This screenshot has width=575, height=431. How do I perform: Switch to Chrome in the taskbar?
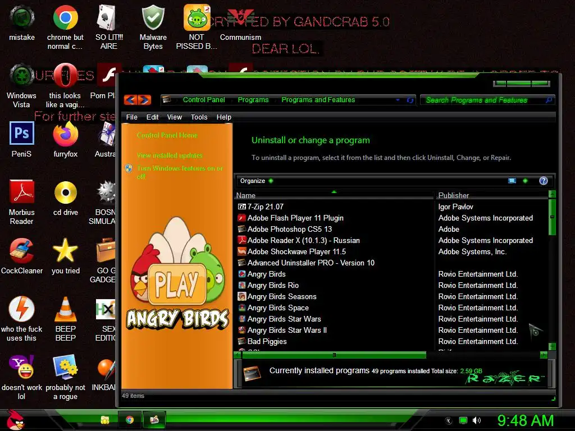click(x=130, y=420)
